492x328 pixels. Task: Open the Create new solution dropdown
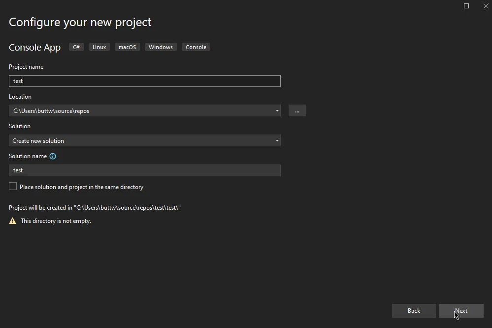[144, 141]
